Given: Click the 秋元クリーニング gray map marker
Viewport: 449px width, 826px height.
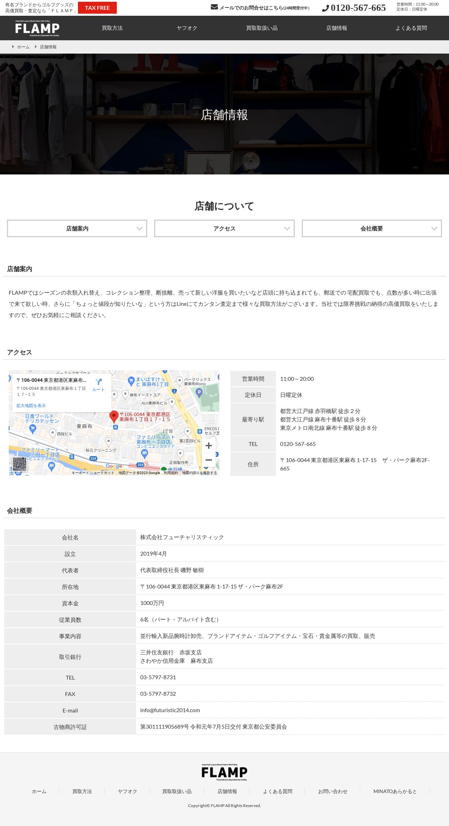Looking at the screenshot, I should 108,442.
